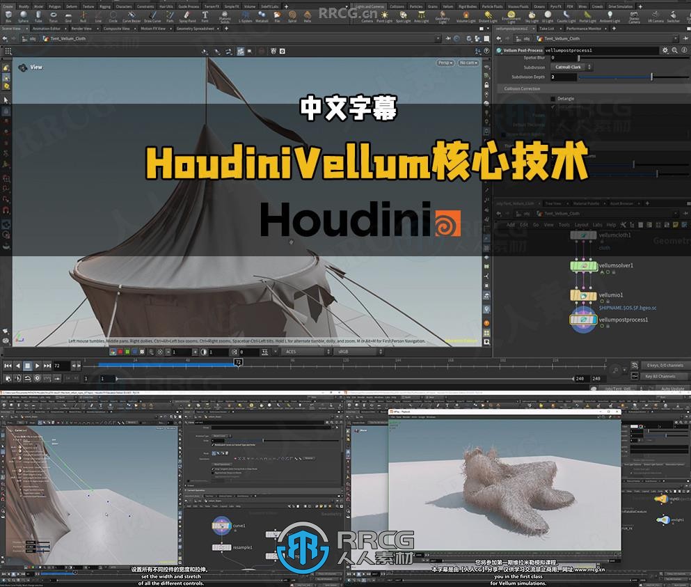
Task: Open the ACES display dropdown
Action: pos(306,352)
